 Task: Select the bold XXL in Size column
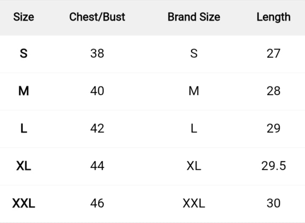[x=23, y=203]
